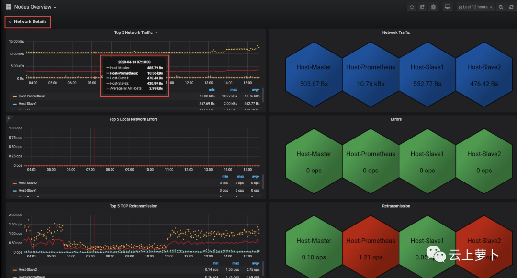Open Top 5 Network Traffic panel menu
Screen dimensions: 517x278
pos(135,32)
